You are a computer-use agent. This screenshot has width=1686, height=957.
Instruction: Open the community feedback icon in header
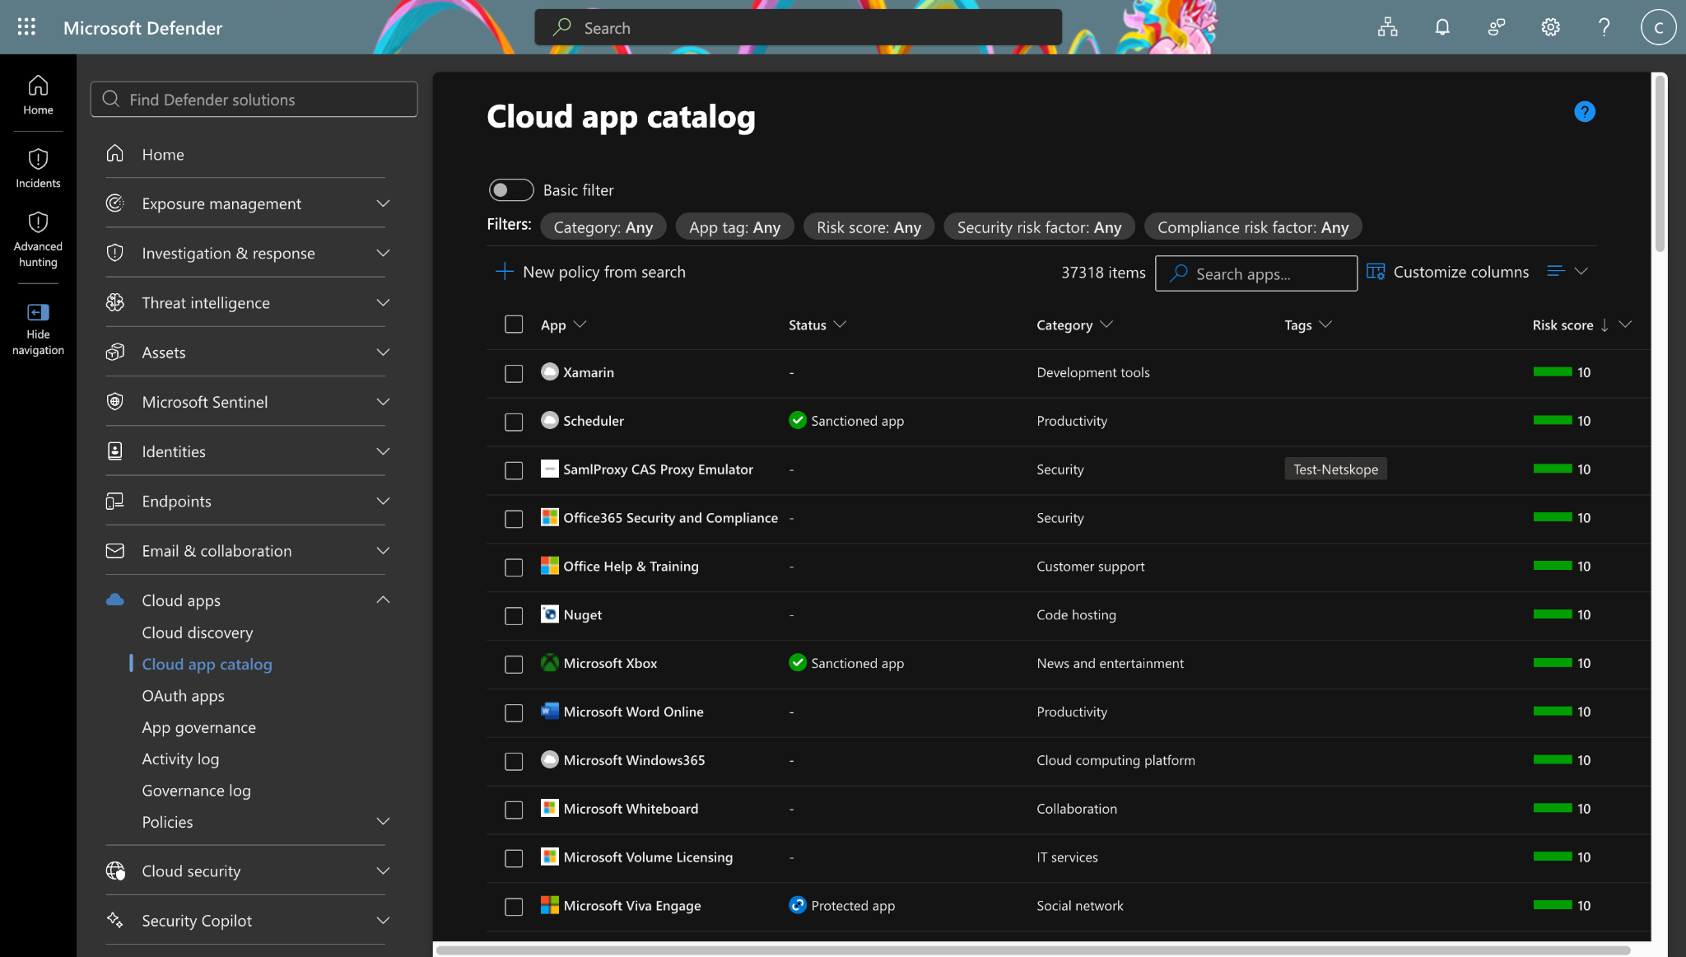[x=1497, y=27]
